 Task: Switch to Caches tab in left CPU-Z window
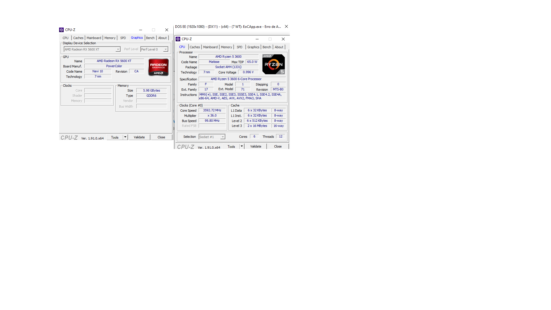tap(78, 38)
